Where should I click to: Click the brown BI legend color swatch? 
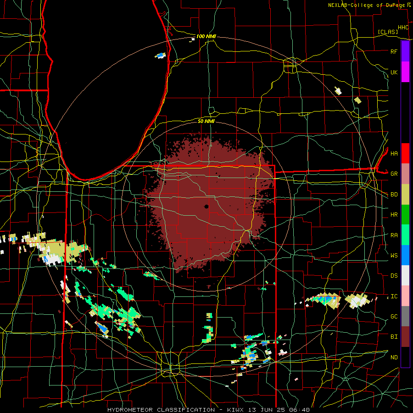405,337
